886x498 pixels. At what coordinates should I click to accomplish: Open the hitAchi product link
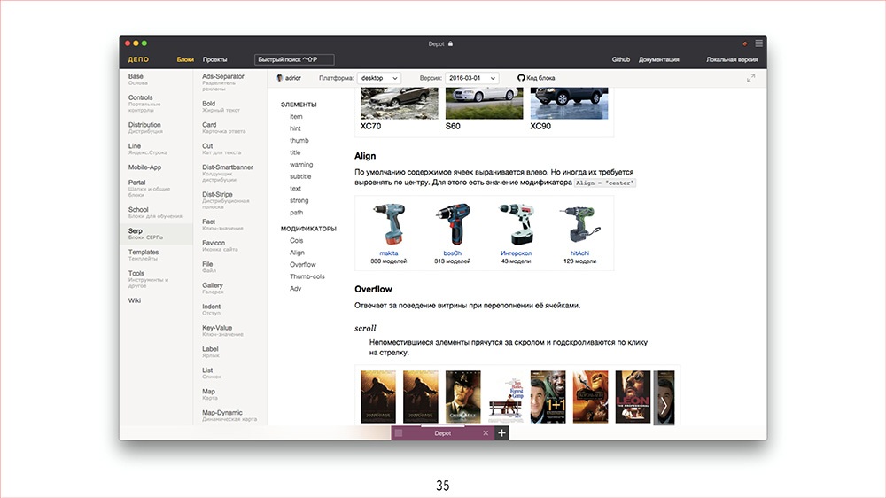pos(579,253)
